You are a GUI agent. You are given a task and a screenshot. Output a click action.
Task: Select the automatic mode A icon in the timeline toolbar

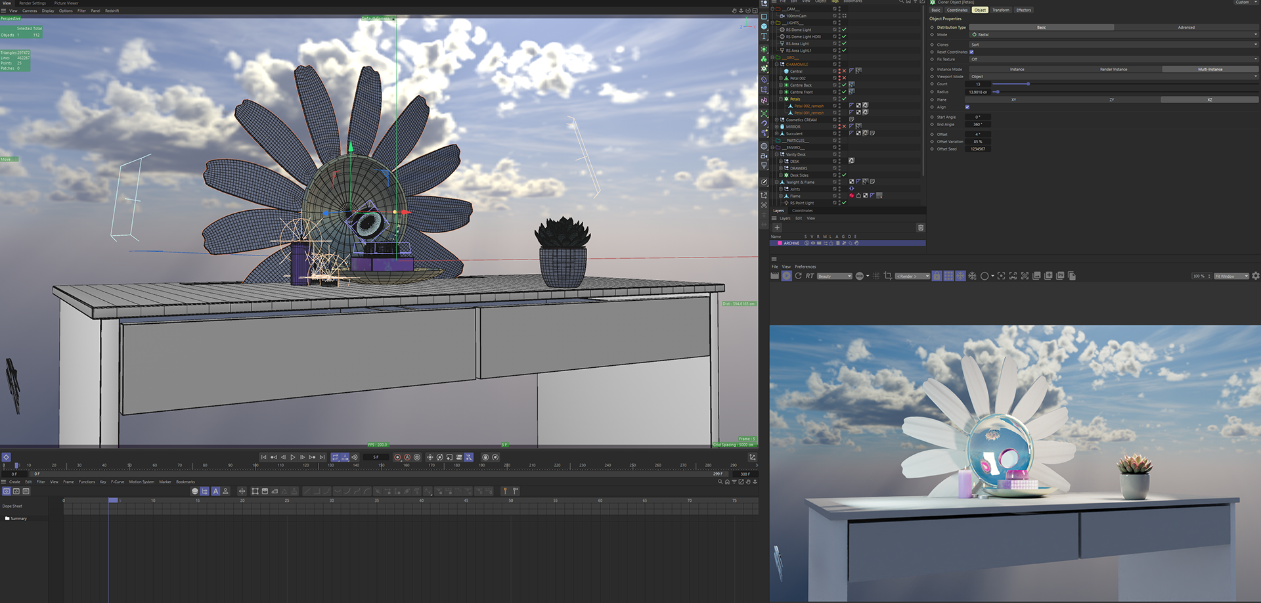(215, 491)
